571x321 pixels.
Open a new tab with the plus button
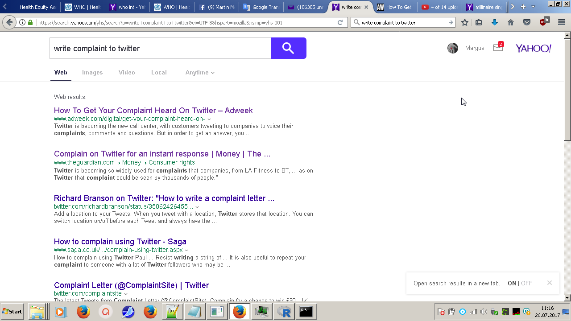[523, 7]
